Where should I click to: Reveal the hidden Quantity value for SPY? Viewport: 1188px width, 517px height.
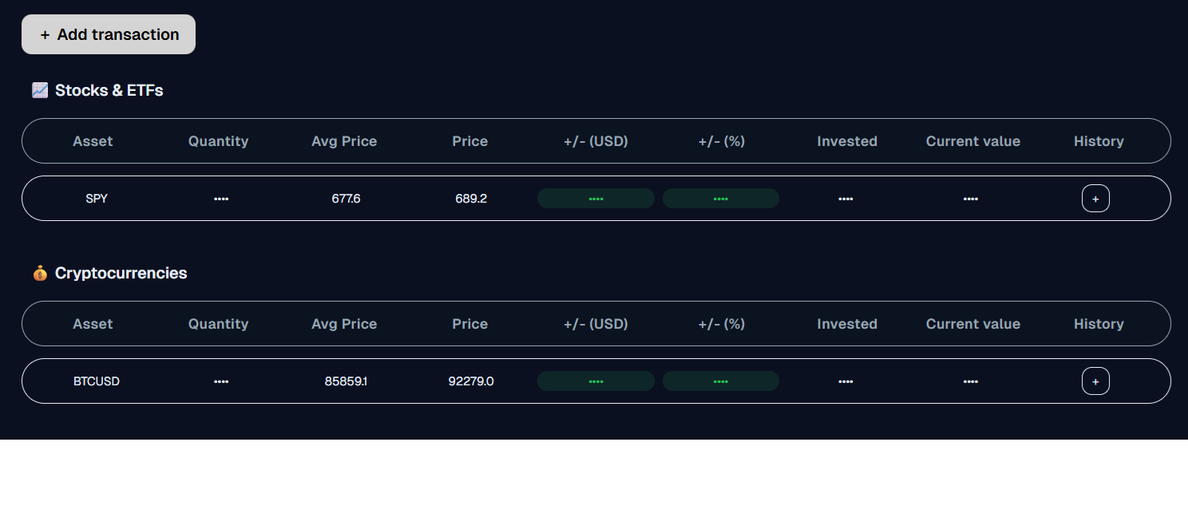click(221, 198)
